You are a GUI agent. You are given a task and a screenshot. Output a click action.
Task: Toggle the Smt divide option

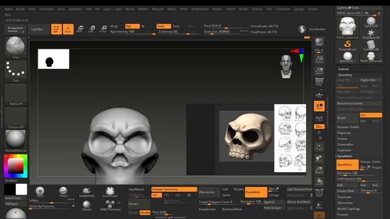[x=370, y=115]
